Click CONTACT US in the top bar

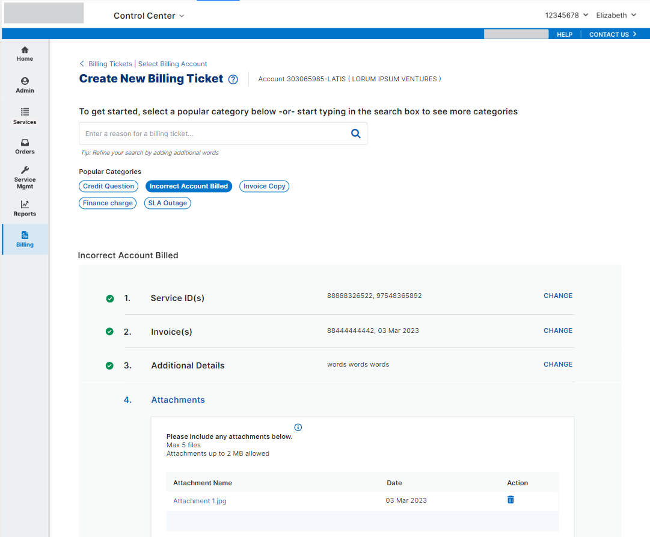(x=609, y=34)
